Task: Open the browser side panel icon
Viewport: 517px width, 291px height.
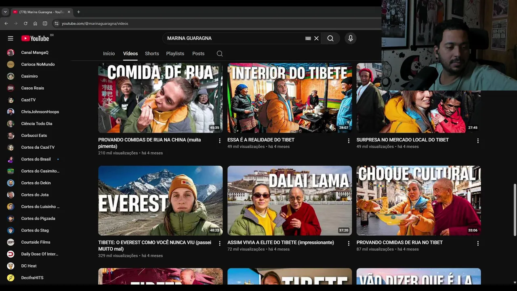Action: [x=45, y=23]
